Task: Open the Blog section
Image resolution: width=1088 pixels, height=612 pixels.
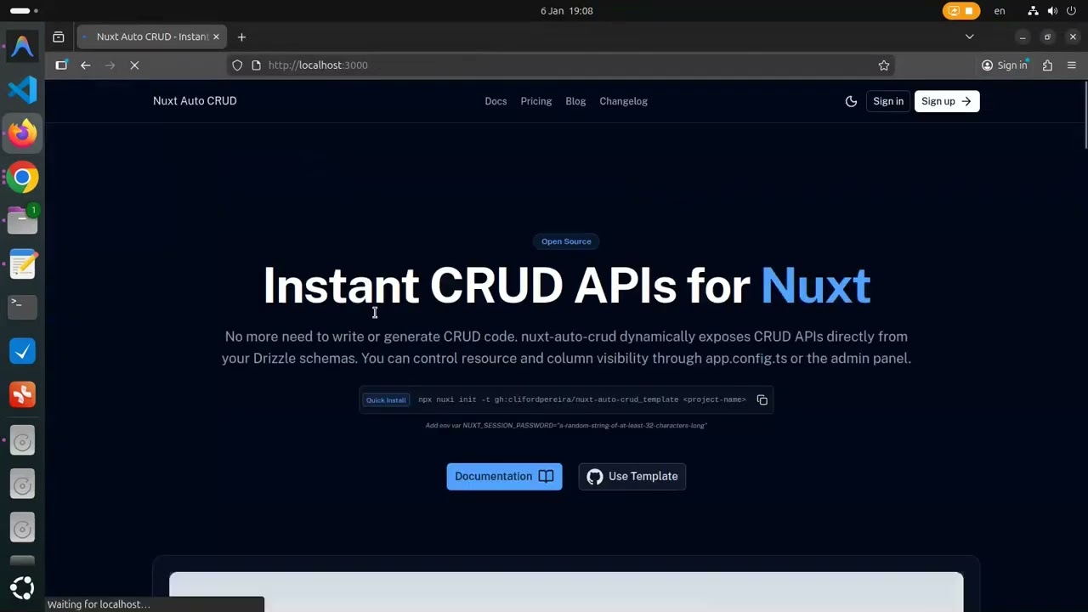Action: 575,101
